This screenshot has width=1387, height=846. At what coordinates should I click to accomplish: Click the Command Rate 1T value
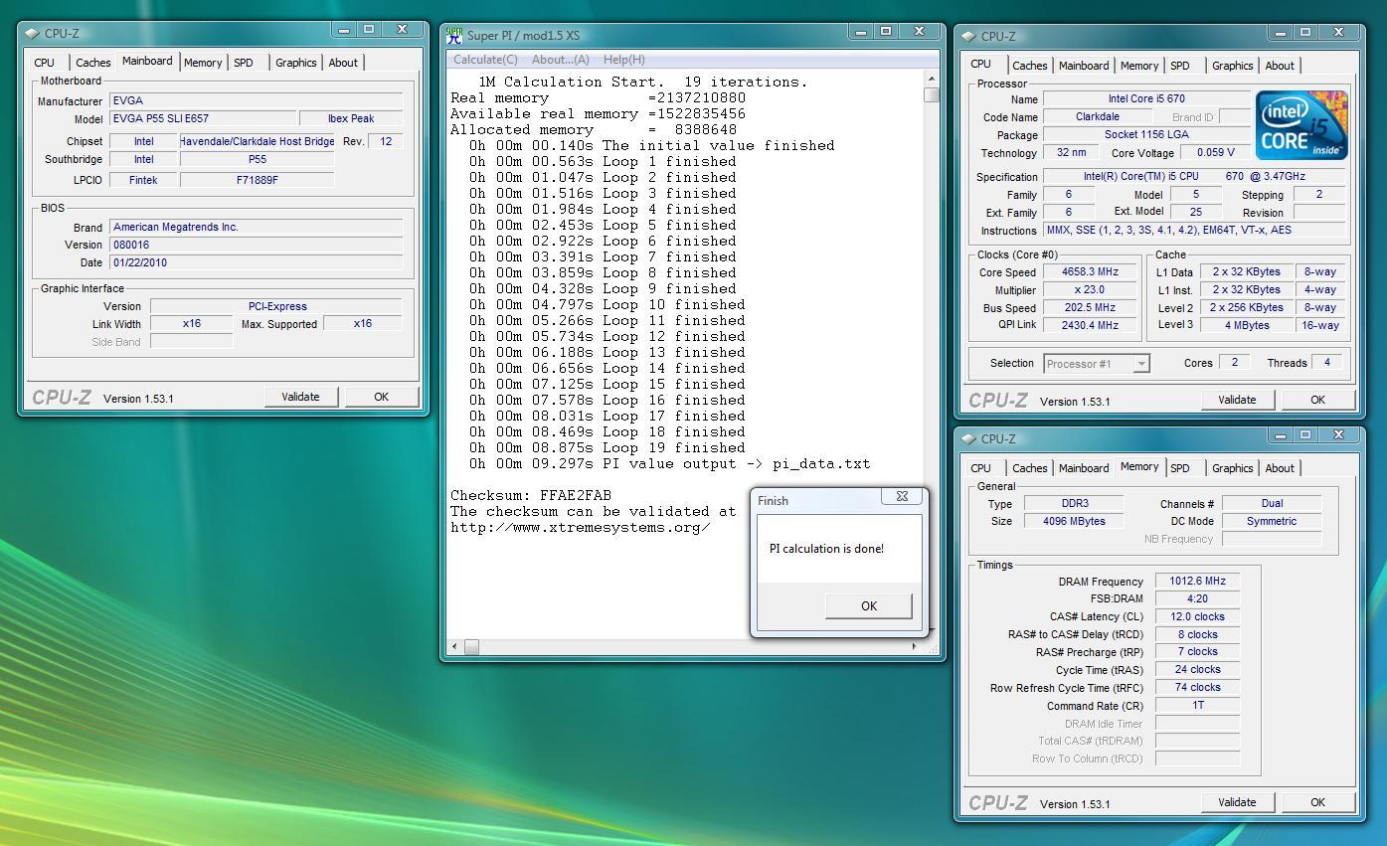[1197, 706]
